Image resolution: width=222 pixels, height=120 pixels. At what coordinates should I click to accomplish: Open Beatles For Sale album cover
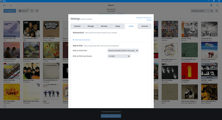pyautogui.click(x=32, y=71)
